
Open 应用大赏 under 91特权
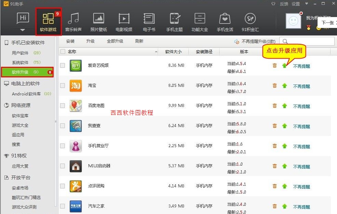20,166
